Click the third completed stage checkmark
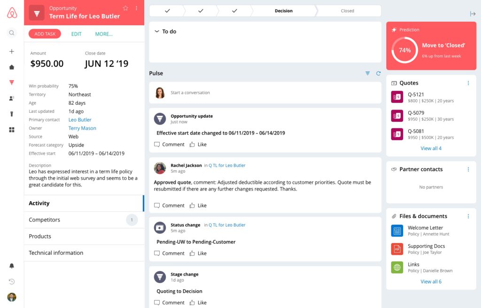 tap(234, 11)
